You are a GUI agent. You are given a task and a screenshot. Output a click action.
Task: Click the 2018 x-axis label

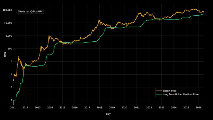100,108
